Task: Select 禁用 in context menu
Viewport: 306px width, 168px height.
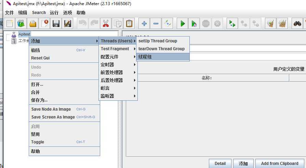Action: tap(64, 134)
